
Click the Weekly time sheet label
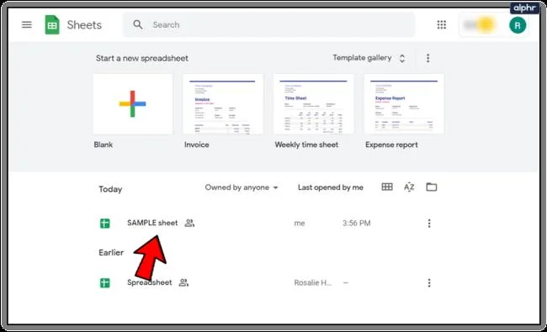tap(306, 145)
